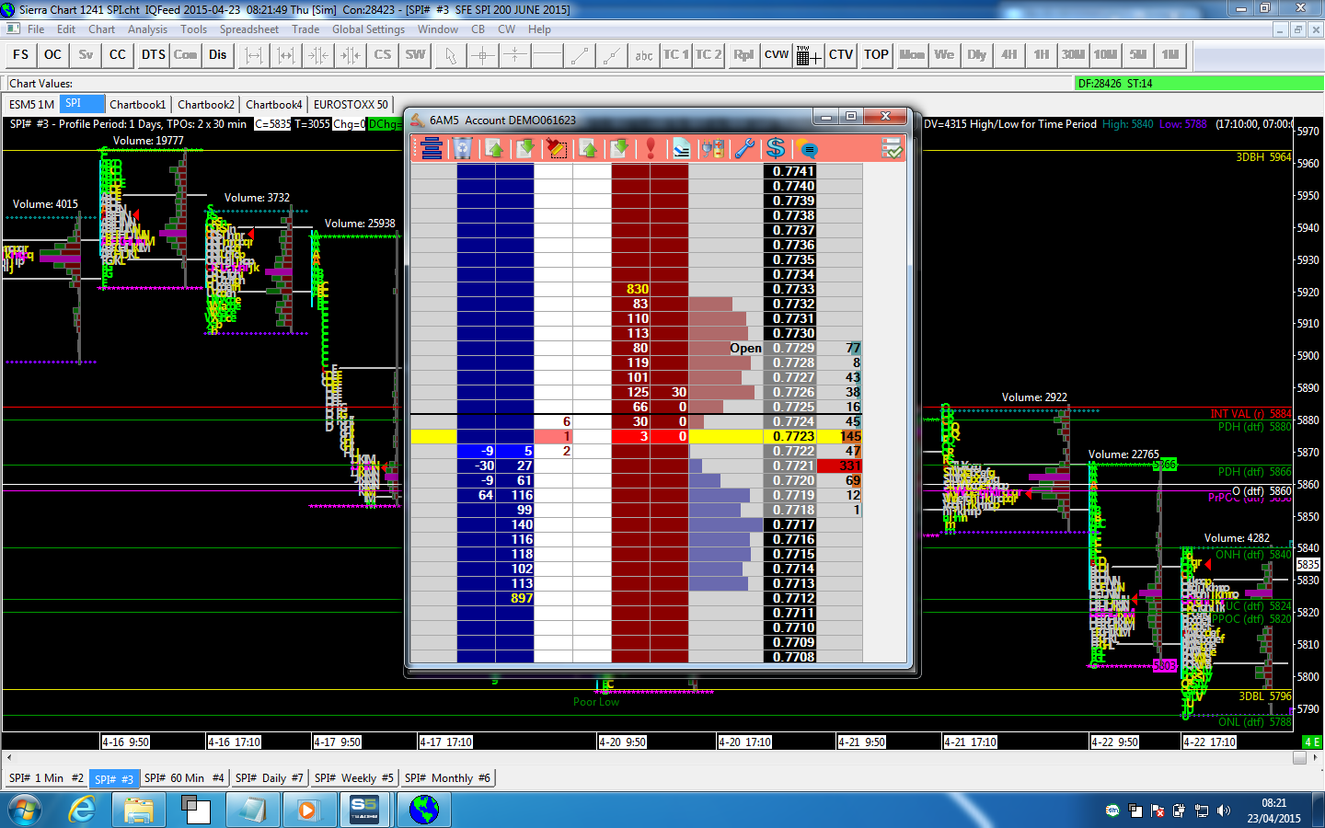
Task: Switch to the EUROSTOXX 50 tab
Action: (x=351, y=105)
